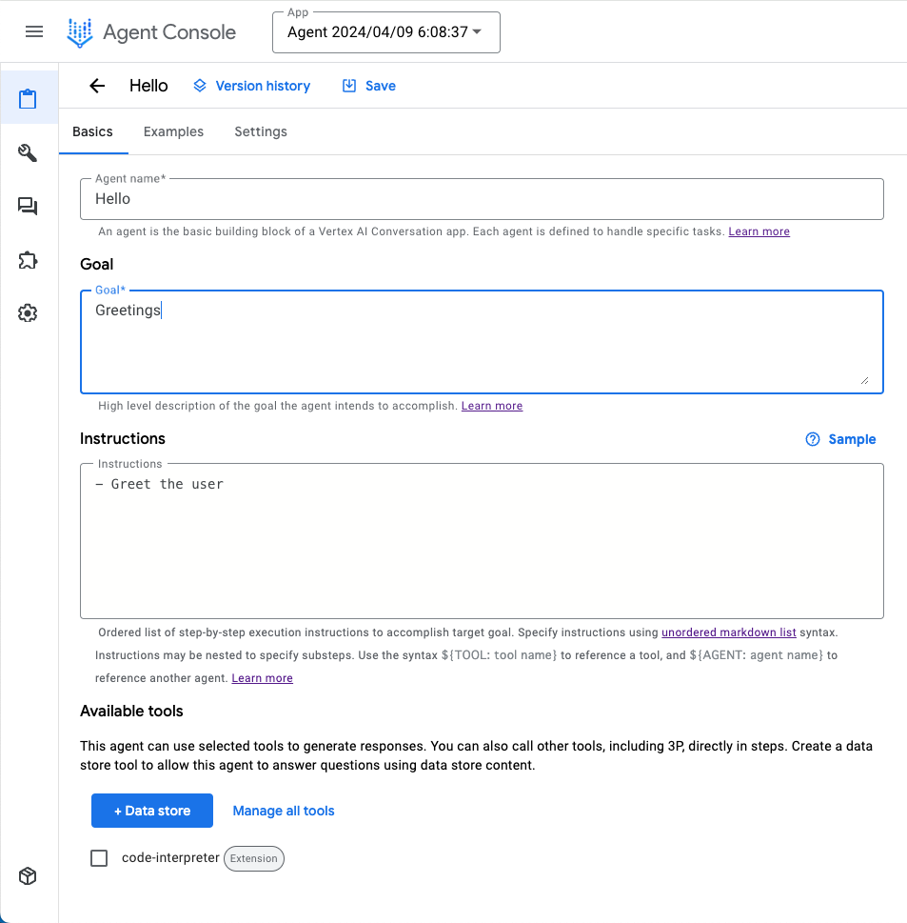Enable the code-interpreter extension checkbox
The width and height of the screenshot is (907, 923).
pos(99,857)
